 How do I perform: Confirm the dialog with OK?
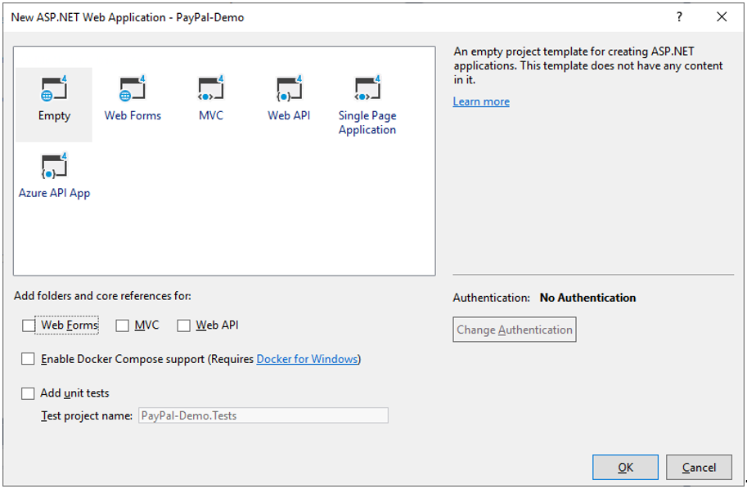[x=626, y=468]
